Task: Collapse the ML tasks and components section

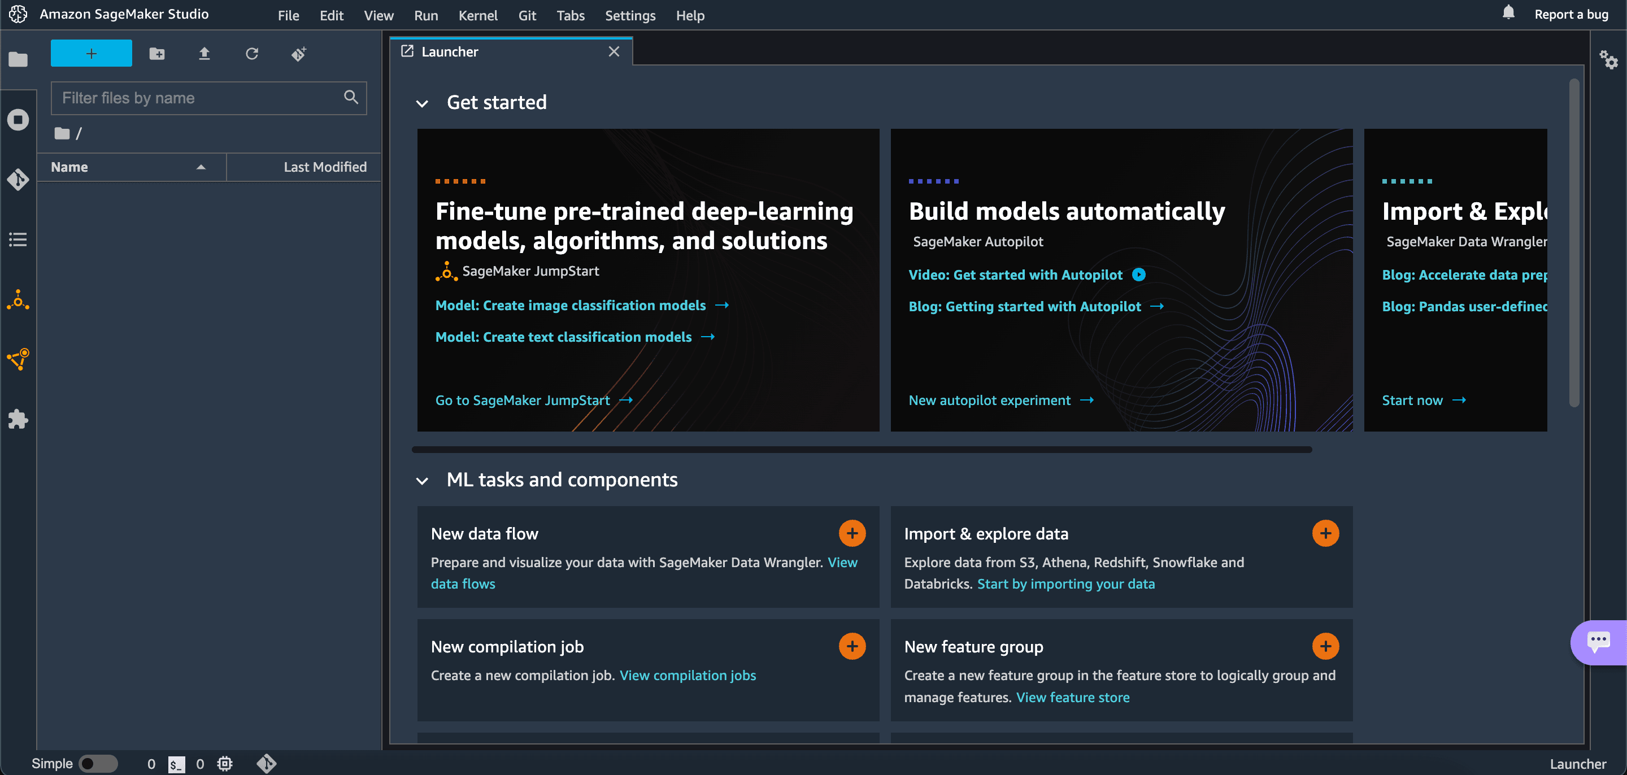Action: click(x=422, y=481)
